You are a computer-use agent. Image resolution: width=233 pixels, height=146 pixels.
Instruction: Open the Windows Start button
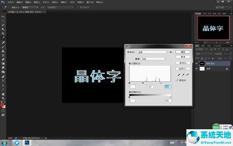(x=4, y=143)
